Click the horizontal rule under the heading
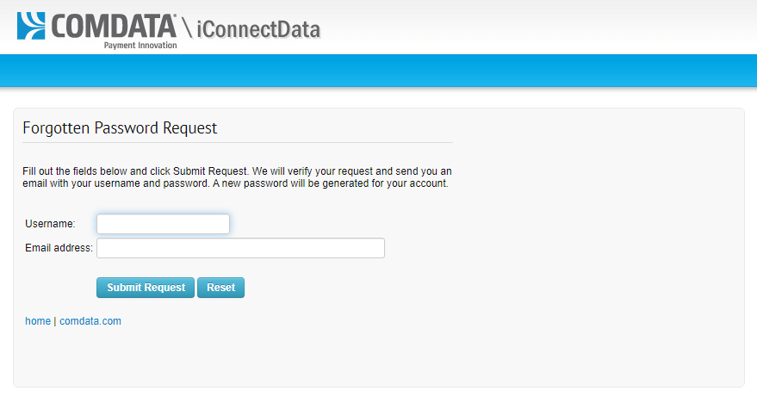The height and width of the screenshot is (397, 757). pos(238,142)
